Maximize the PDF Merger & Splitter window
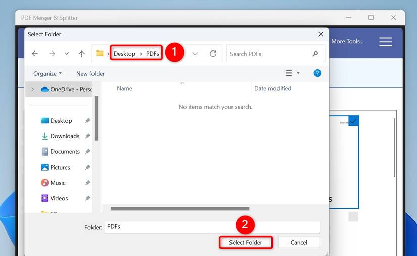 click(371, 18)
